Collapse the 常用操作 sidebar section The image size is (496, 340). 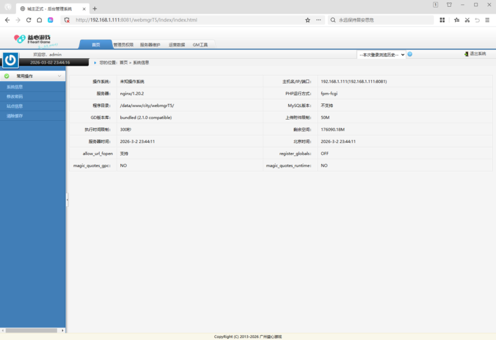point(59,76)
